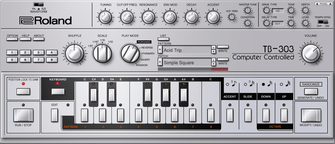This screenshot has width=335, height=144.
Task: Toggle the TEMPO SYNC switch
Action: click(323, 22)
